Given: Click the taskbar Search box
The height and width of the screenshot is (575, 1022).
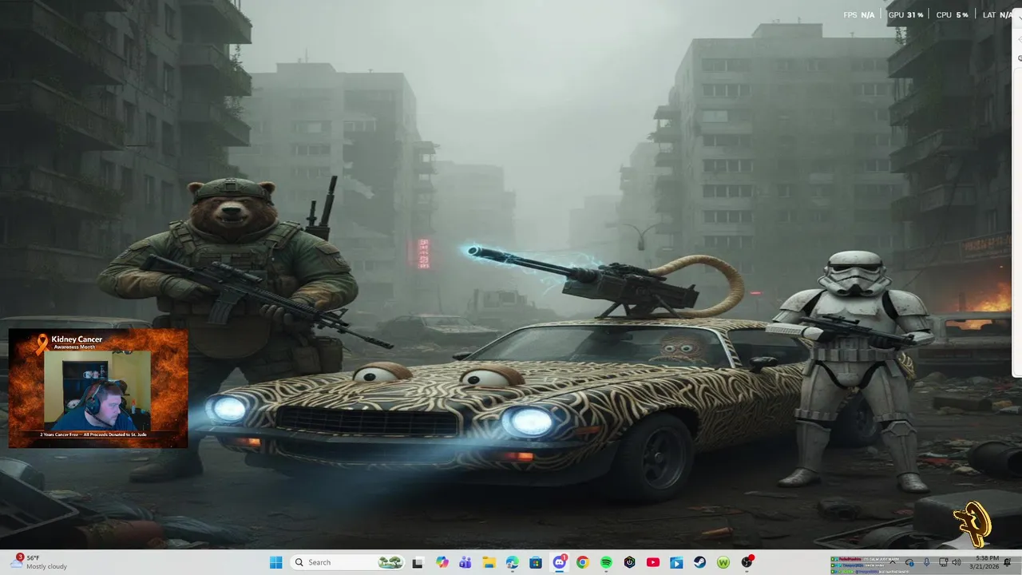Looking at the screenshot, I should coord(347,562).
